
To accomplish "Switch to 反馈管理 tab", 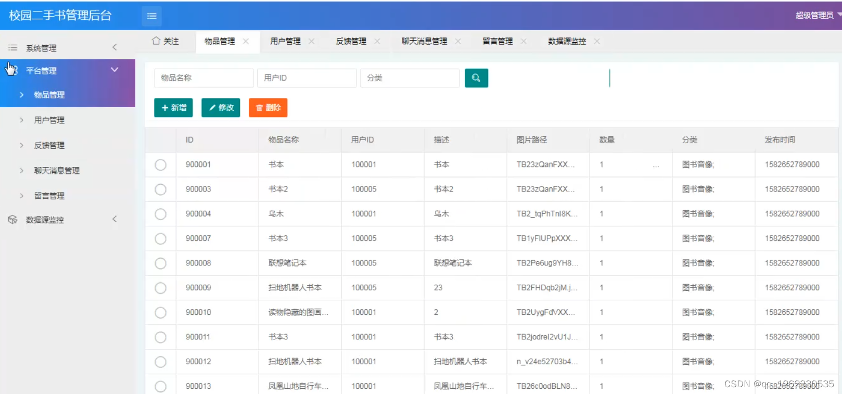I will (x=351, y=41).
